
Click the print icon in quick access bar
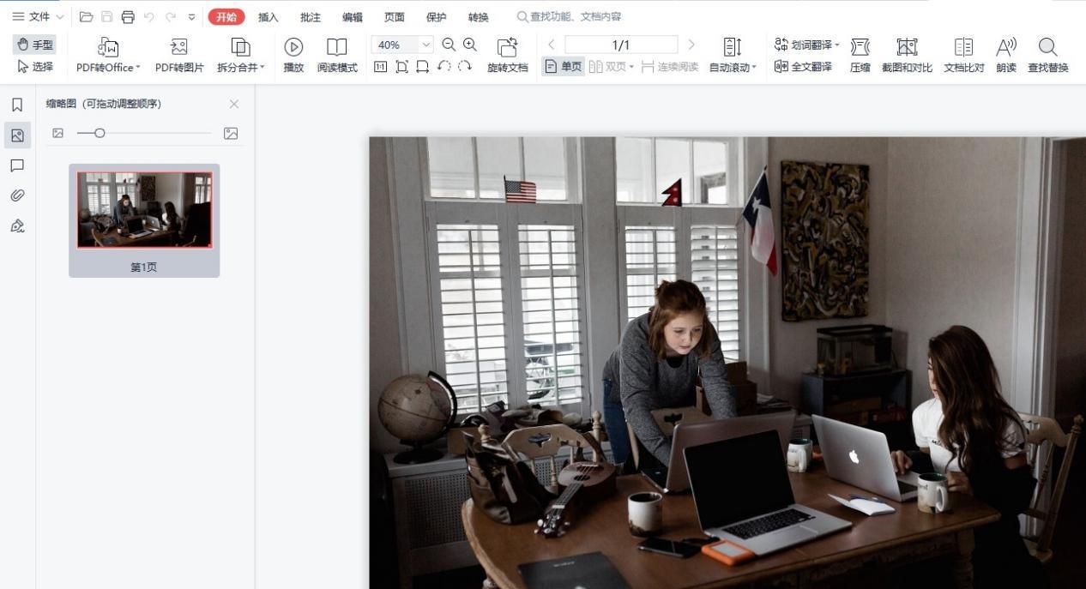pyautogui.click(x=128, y=17)
